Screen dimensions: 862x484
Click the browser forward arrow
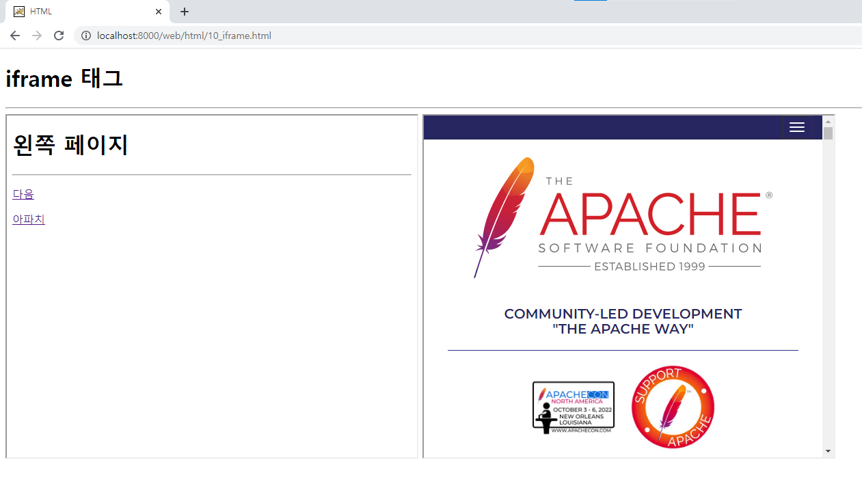(37, 36)
